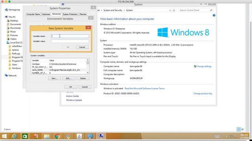Switch to Remote tab

pyautogui.click(x=83, y=14)
